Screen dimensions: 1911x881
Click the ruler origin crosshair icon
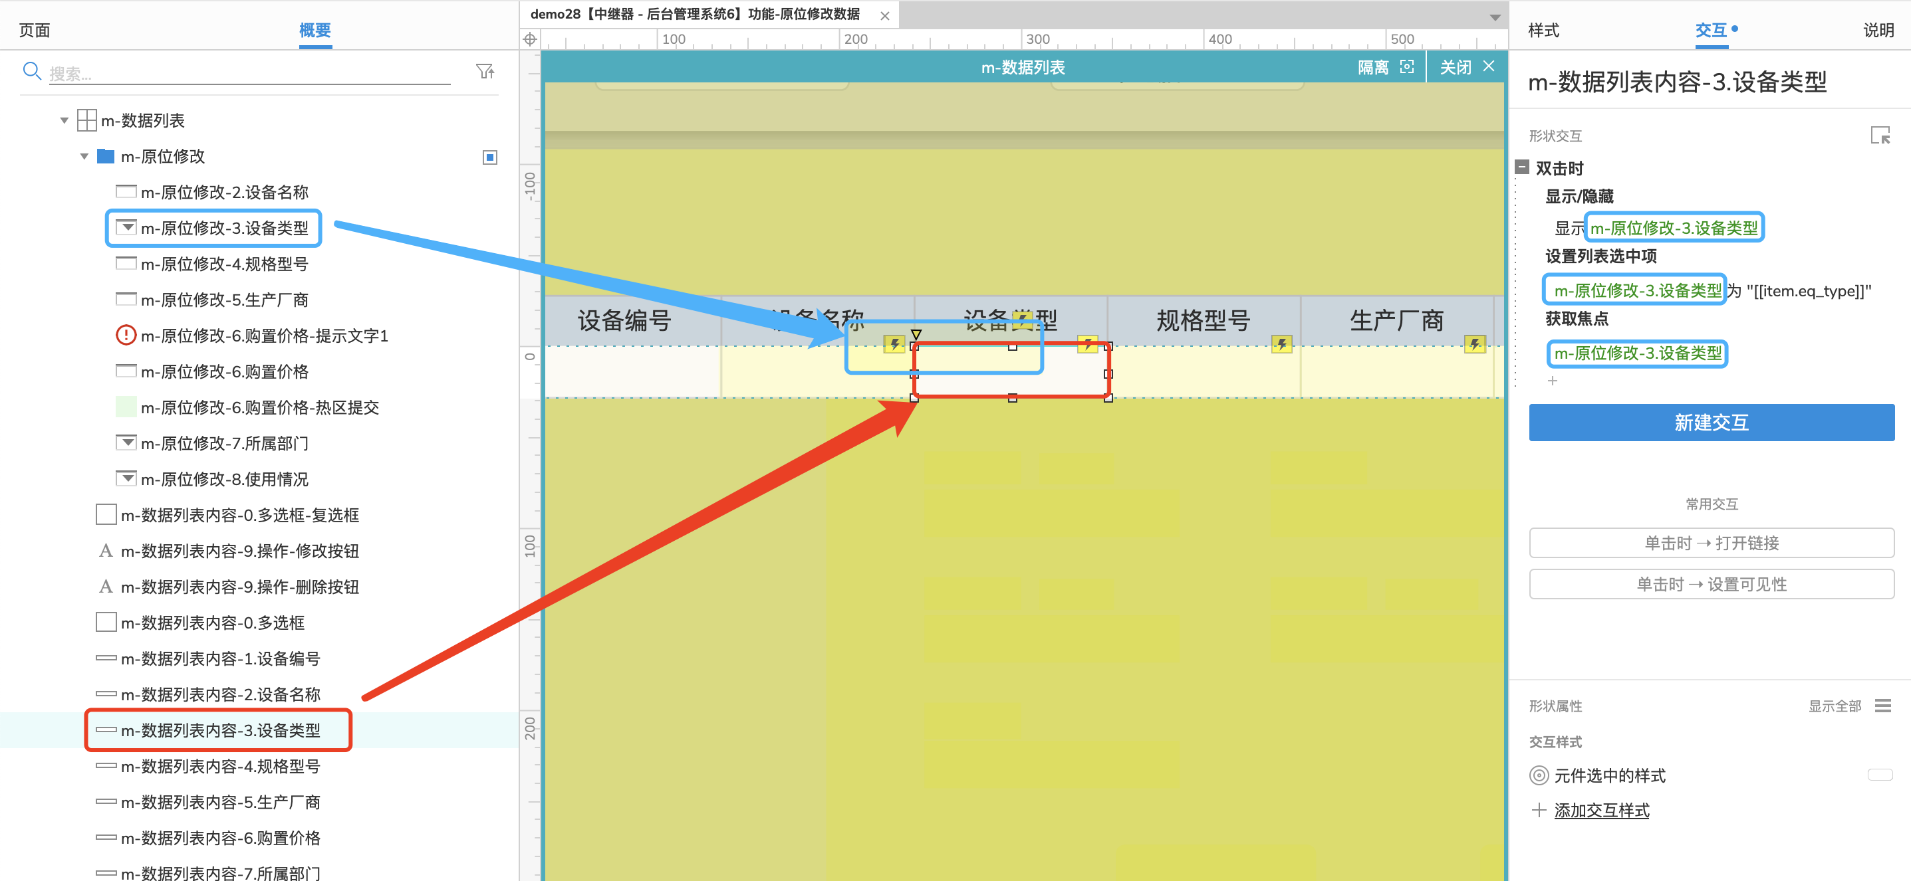(530, 39)
